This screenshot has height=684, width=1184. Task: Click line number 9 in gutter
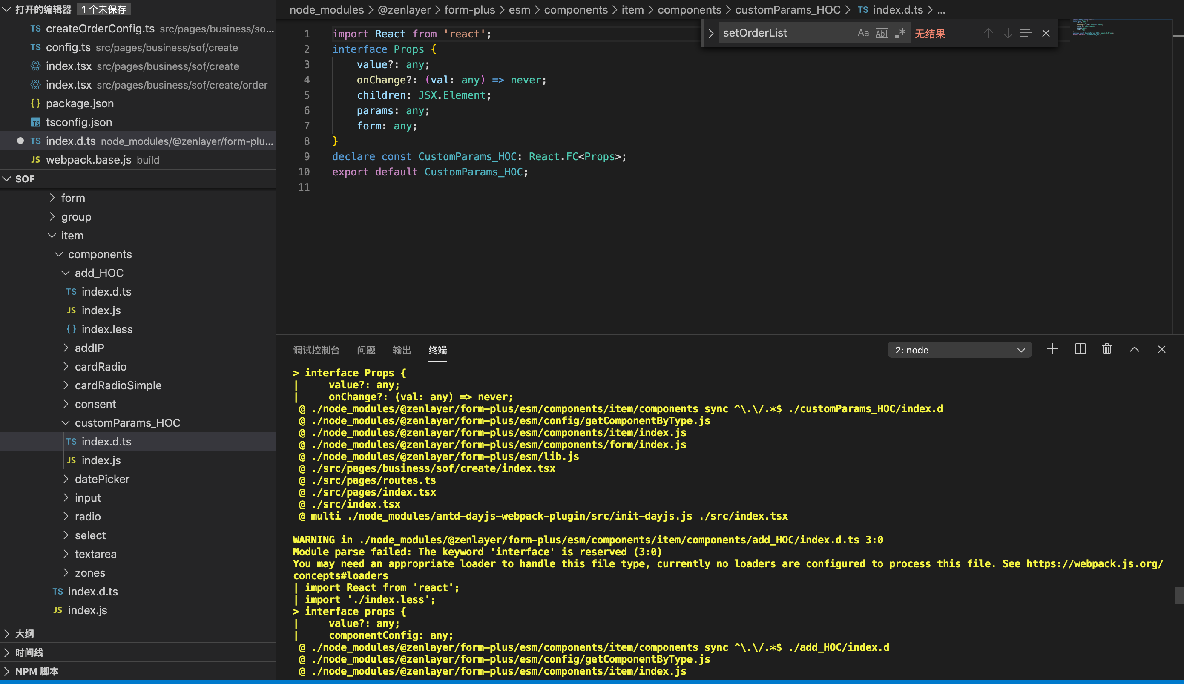pos(306,156)
